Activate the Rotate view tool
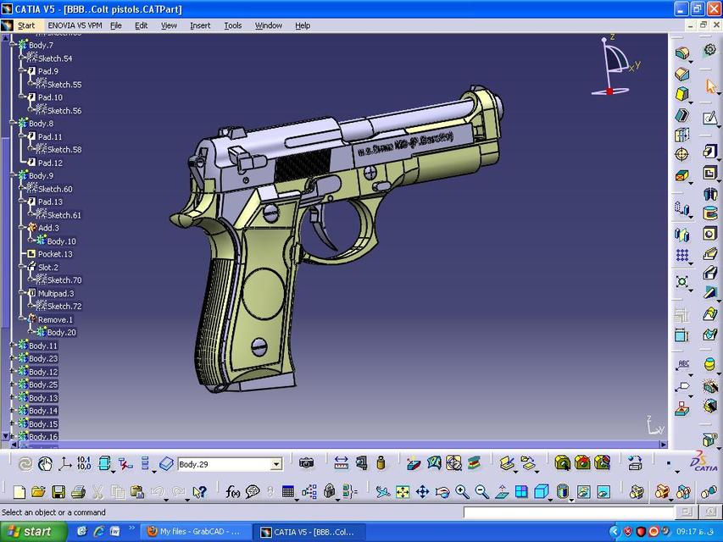This screenshot has width=723, height=542. coord(442,489)
